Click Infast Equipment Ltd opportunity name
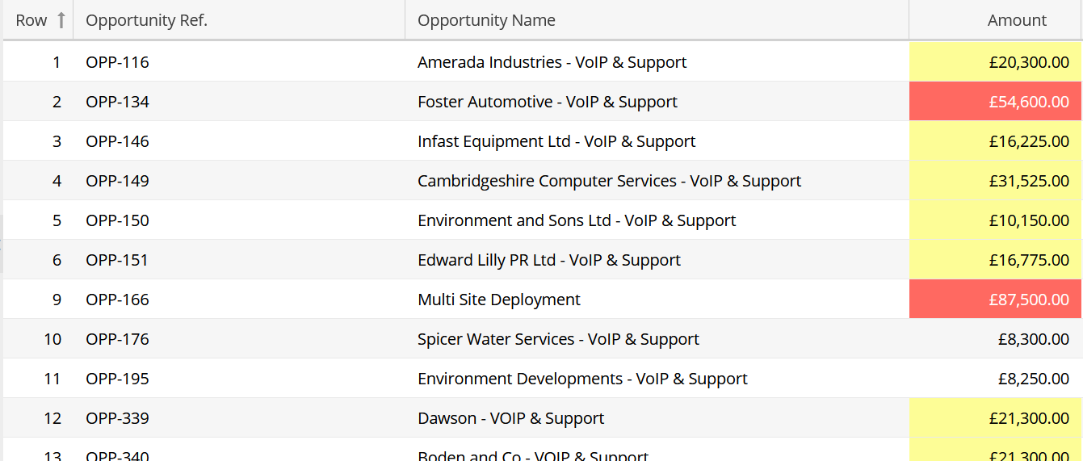The image size is (1083, 461). click(556, 141)
